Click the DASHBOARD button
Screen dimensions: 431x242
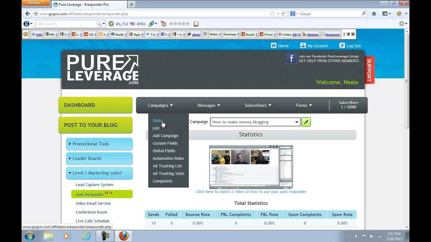pos(95,105)
